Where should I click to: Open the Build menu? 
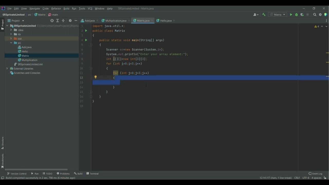[66, 8]
